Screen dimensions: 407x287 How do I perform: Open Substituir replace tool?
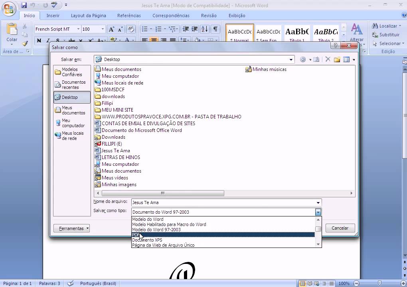[386, 35]
